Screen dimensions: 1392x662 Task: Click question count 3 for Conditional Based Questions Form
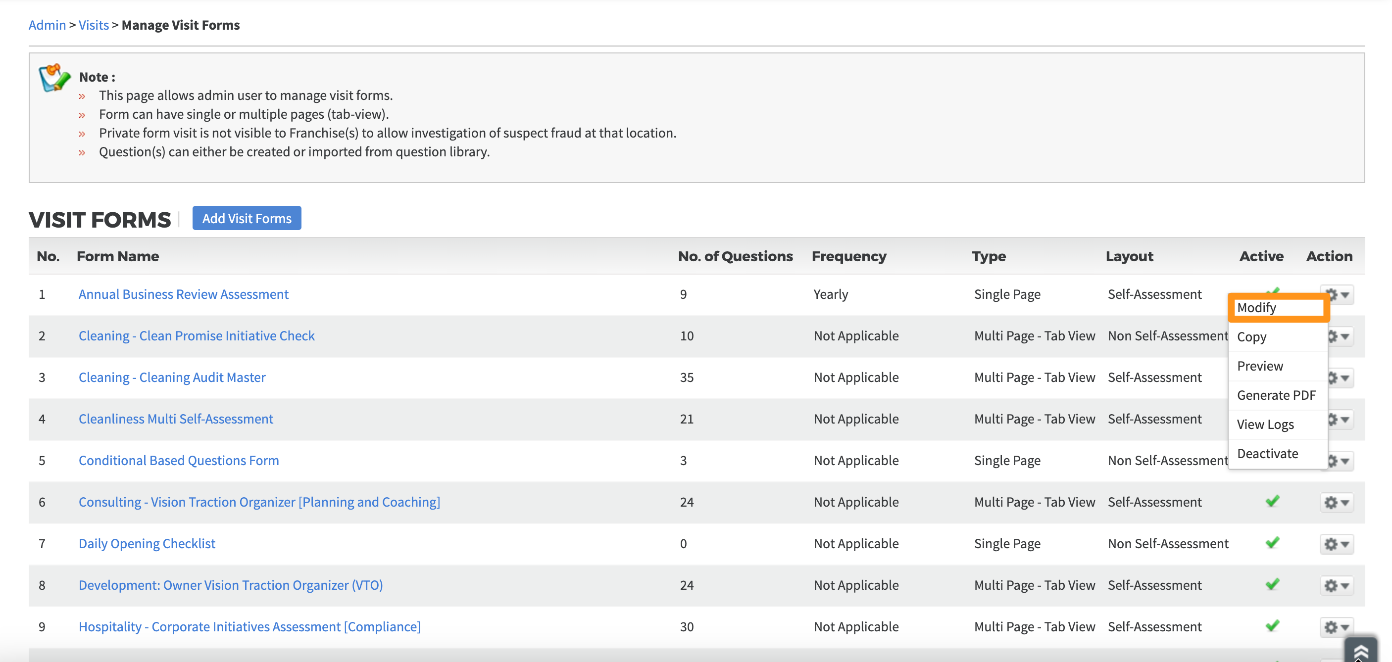coord(683,461)
